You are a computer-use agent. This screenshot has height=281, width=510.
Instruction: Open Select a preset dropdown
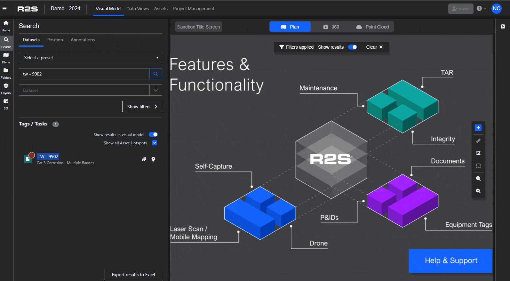(x=91, y=58)
